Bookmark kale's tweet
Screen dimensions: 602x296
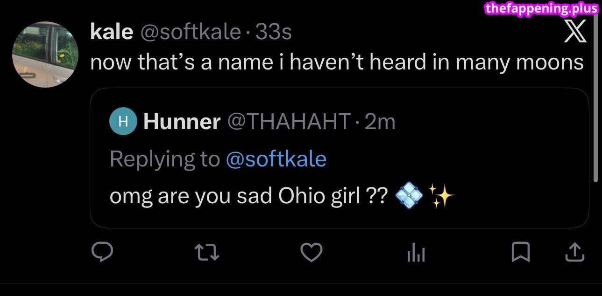point(520,253)
